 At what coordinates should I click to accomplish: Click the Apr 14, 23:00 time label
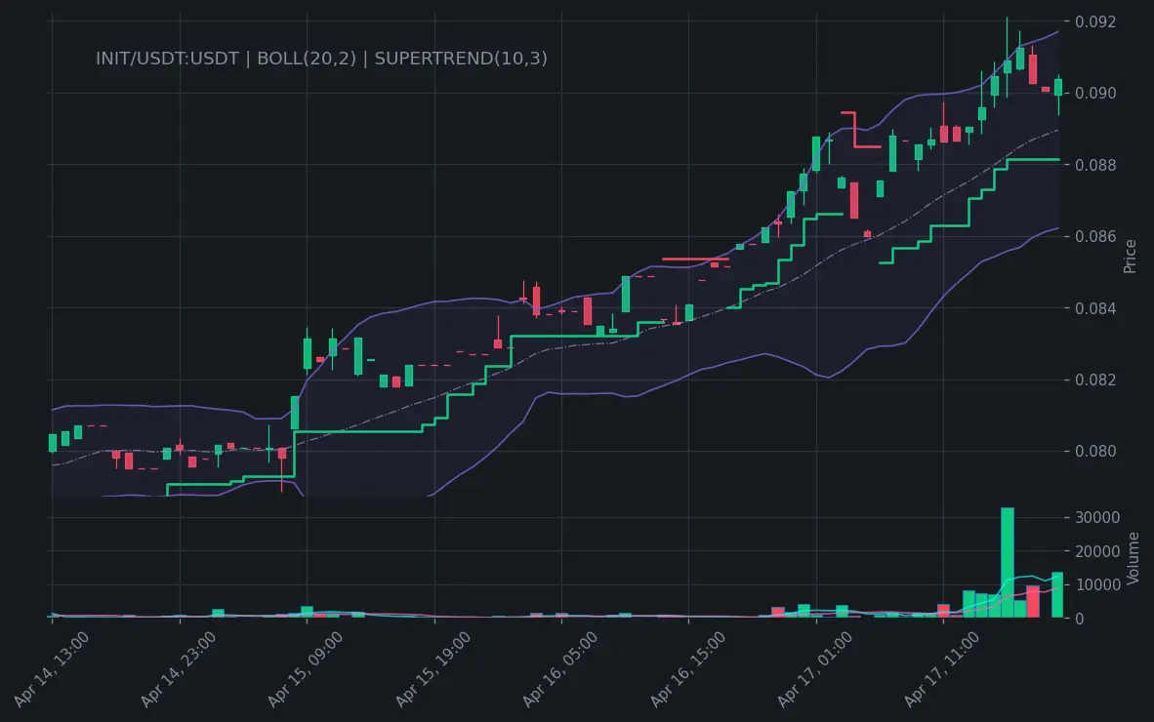point(178,669)
